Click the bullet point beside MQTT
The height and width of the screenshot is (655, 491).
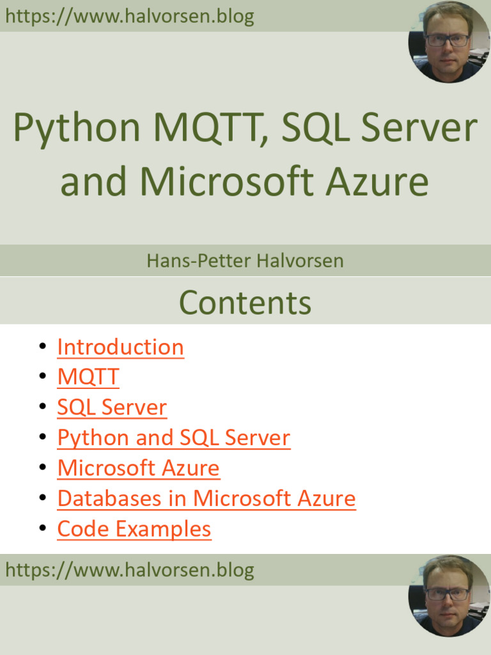(x=42, y=377)
